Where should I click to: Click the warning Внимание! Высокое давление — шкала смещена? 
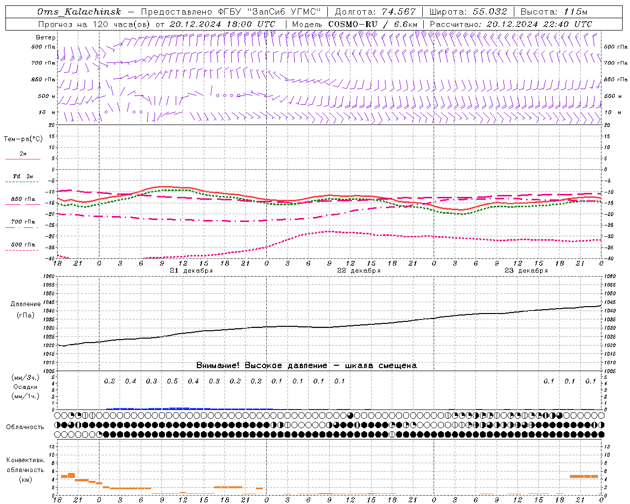(x=306, y=366)
